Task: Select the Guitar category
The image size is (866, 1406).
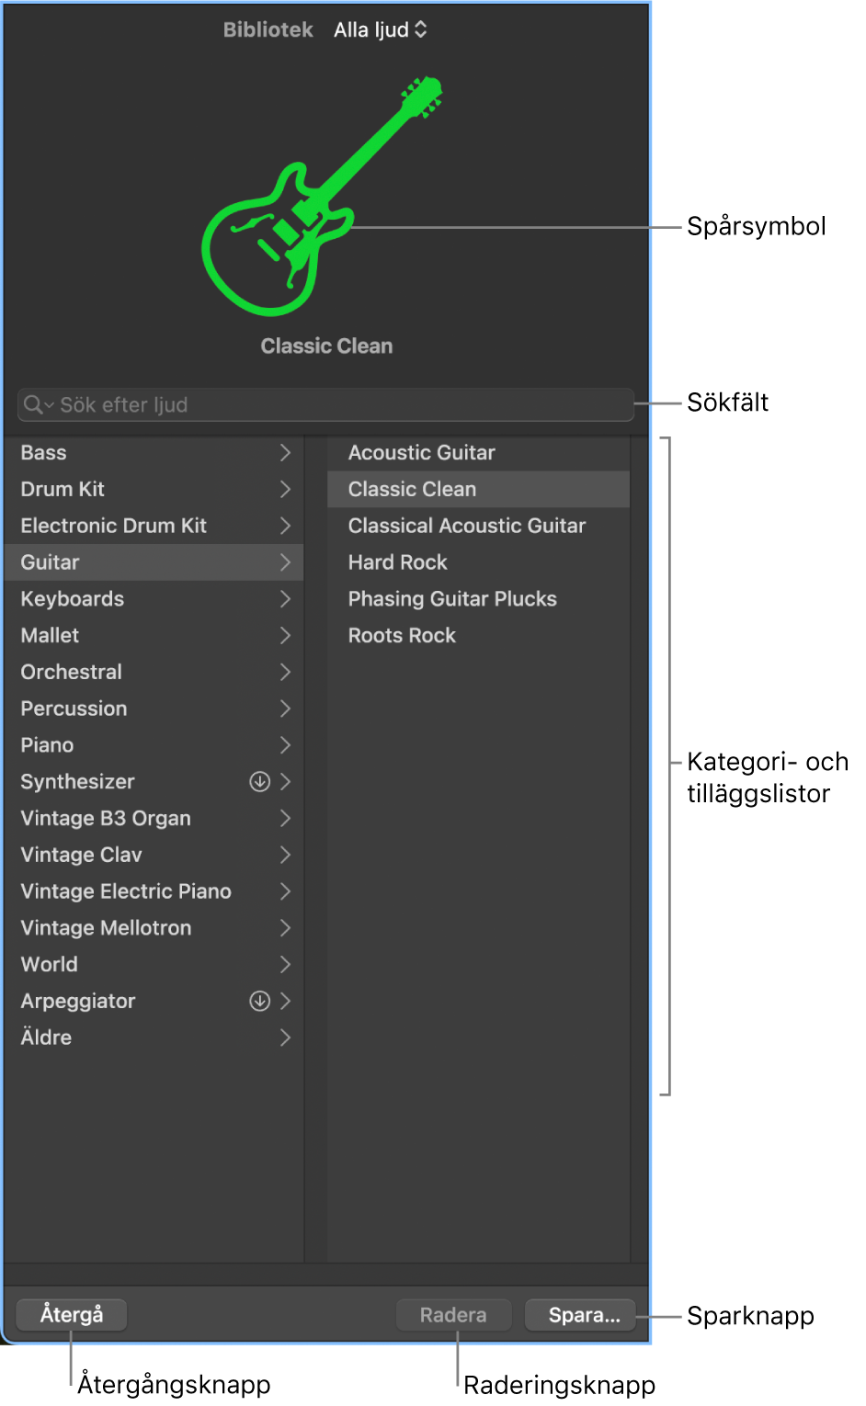Action: 154,562
